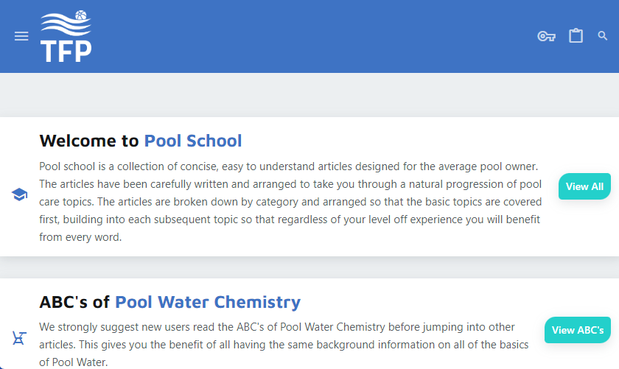Screen dimensions: 619x369
Task: Click the key login icon
Action: [546, 36]
